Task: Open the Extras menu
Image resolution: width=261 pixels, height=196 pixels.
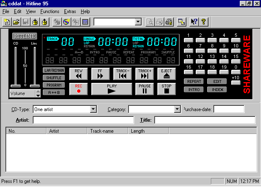Action: click(70, 11)
